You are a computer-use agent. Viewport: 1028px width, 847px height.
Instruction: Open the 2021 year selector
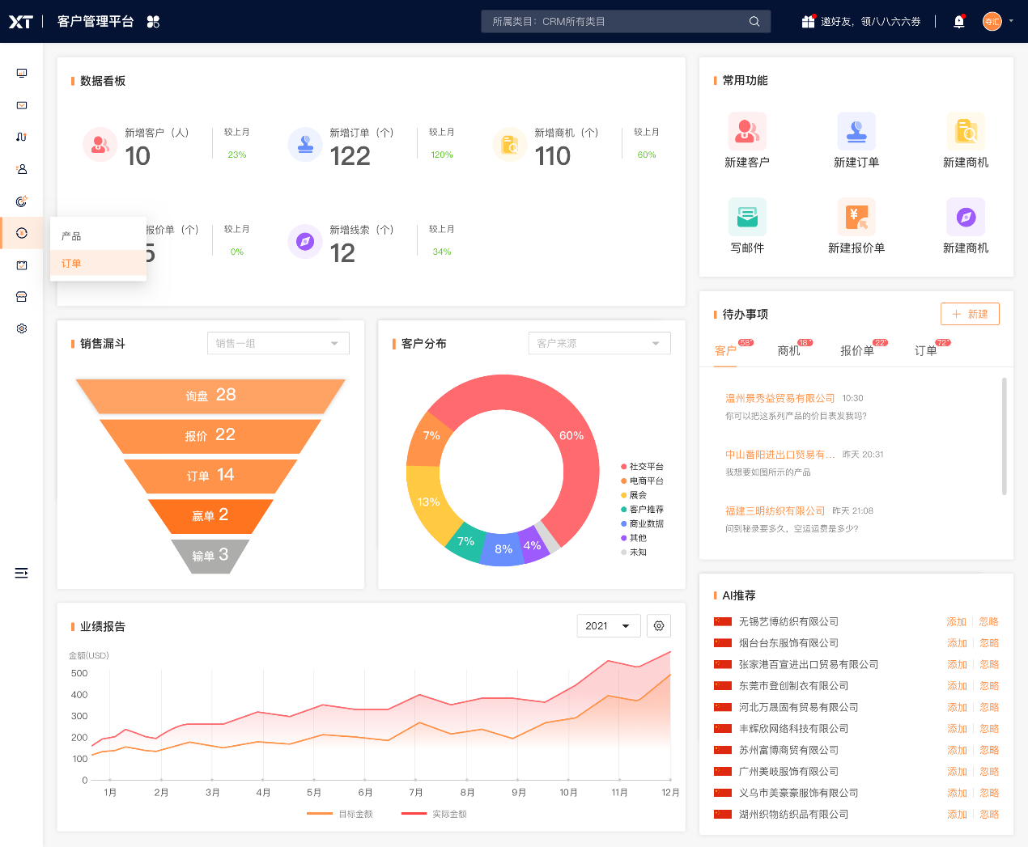pyautogui.click(x=608, y=626)
